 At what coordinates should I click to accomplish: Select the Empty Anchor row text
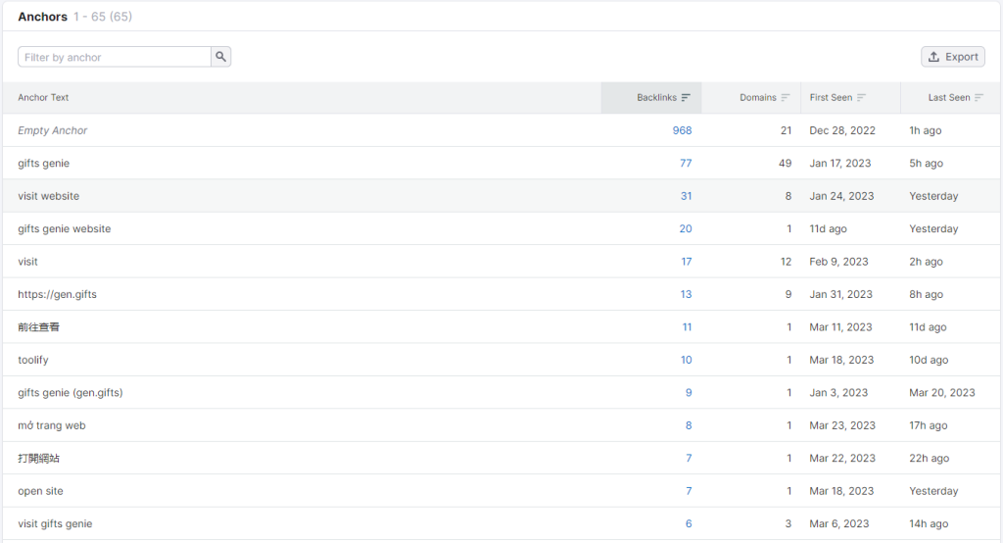53,130
